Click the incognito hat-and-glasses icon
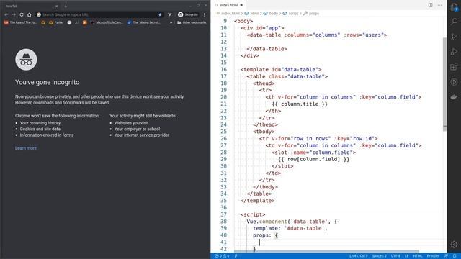461x259 pixels. point(26,60)
